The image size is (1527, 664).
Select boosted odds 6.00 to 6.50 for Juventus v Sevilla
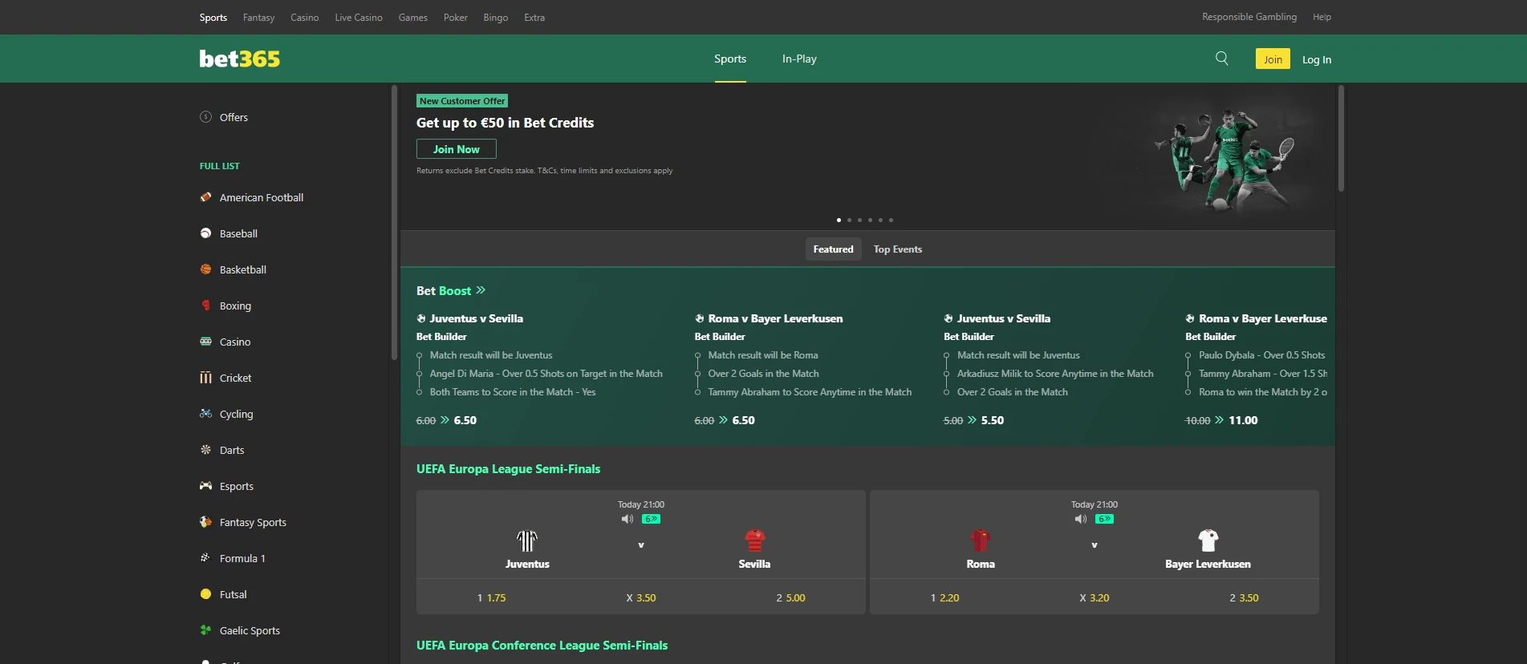point(446,420)
